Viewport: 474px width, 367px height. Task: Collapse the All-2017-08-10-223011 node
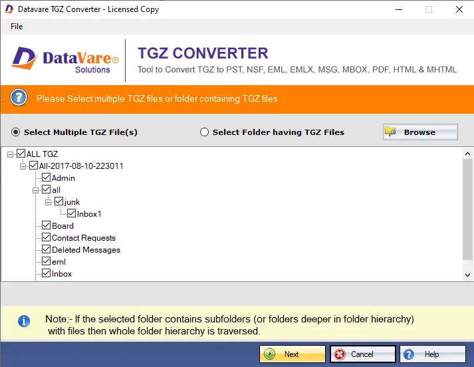click(x=23, y=166)
